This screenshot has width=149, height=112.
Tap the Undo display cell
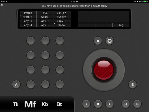[x=62, y=25]
